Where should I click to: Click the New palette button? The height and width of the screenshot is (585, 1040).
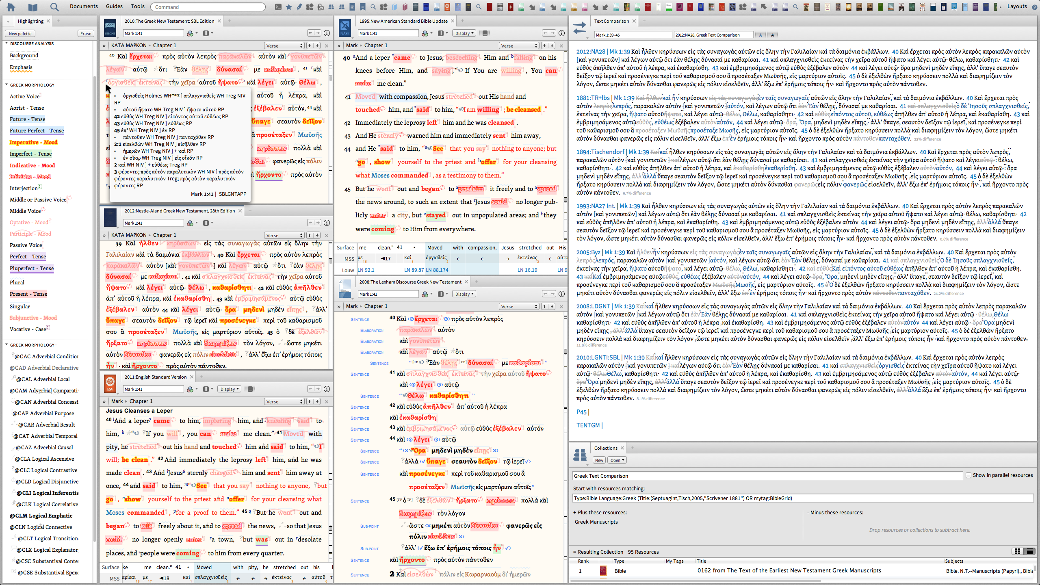pyautogui.click(x=20, y=34)
